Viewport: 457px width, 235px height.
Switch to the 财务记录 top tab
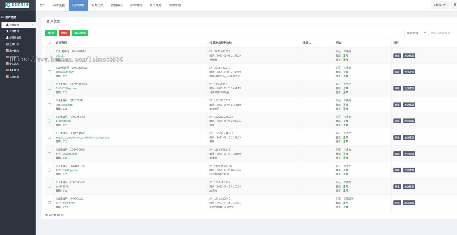[97, 5]
